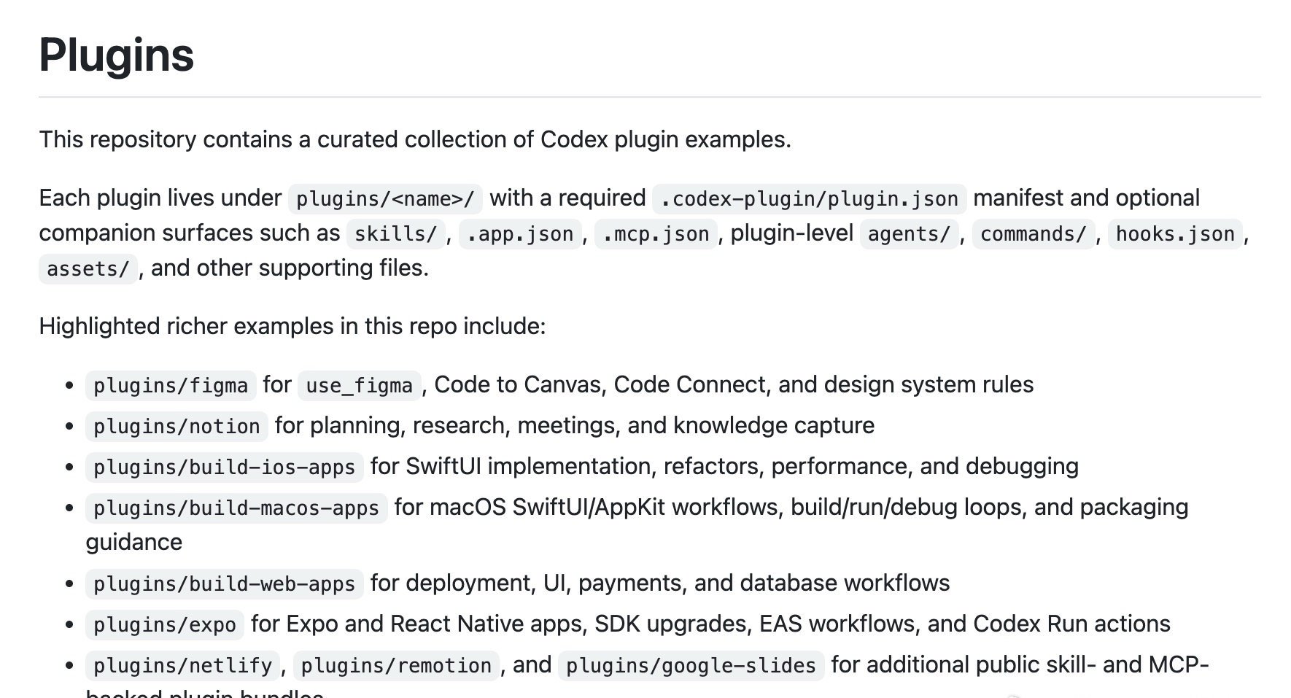Click plugins/netlify code label

(x=182, y=666)
